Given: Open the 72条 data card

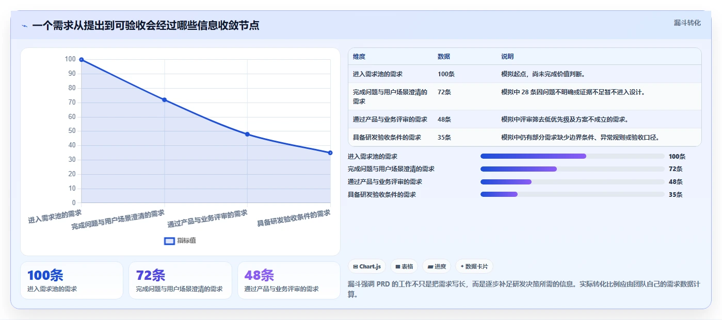Looking at the screenshot, I should pos(180,280).
